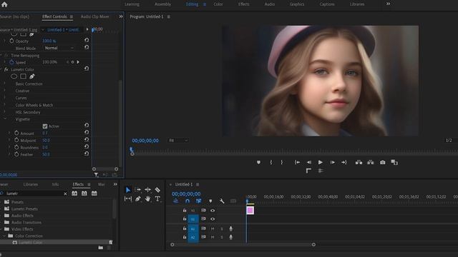Toggle lock on track V2
Screen dimensions: 458x257
coord(185,210)
